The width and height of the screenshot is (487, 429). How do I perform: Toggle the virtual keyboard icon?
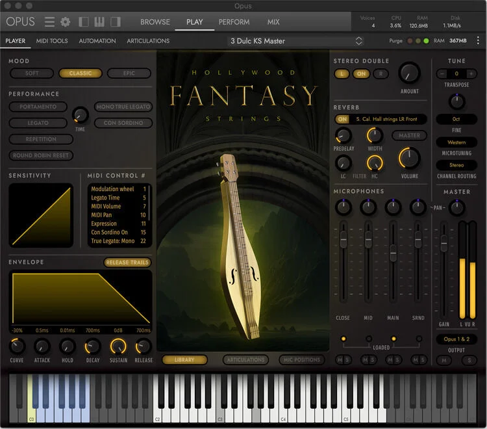tap(99, 21)
